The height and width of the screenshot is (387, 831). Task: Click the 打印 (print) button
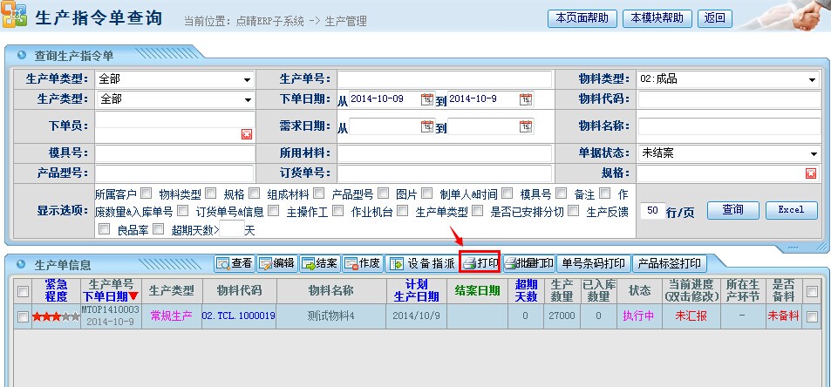tap(480, 263)
